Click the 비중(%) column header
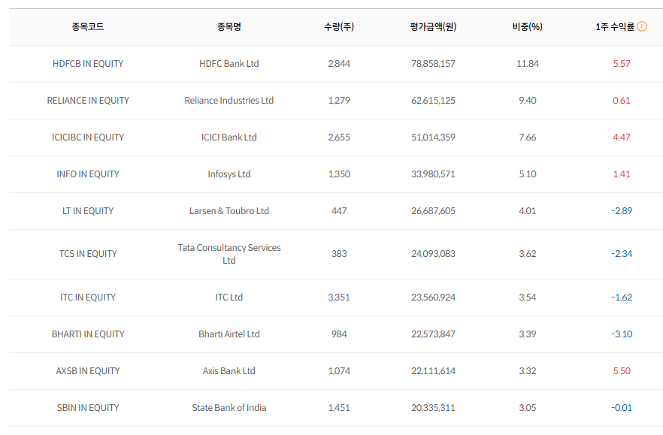Screen dimensions: 663x435 point(528,26)
